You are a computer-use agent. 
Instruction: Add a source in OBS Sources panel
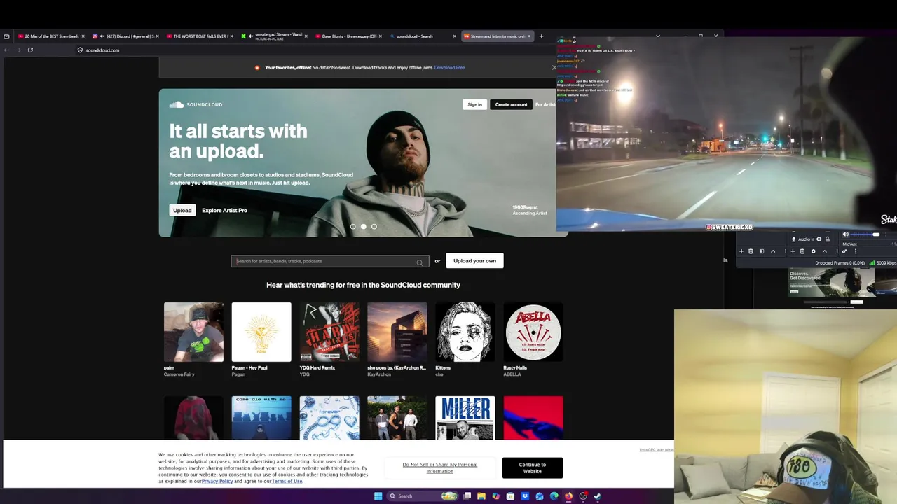793,251
